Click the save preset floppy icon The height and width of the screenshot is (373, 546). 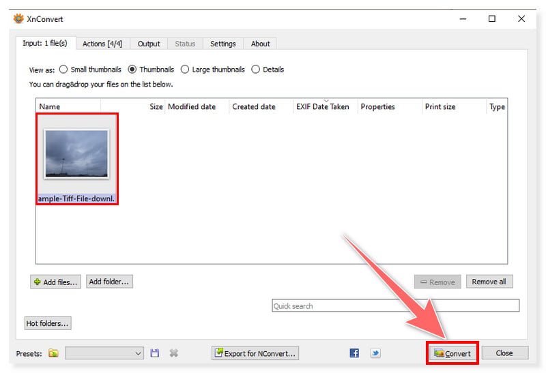click(155, 353)
